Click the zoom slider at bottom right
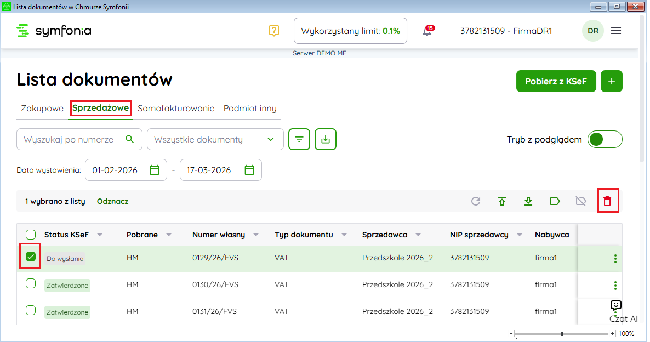650x342 pixels. pos(562,333)
